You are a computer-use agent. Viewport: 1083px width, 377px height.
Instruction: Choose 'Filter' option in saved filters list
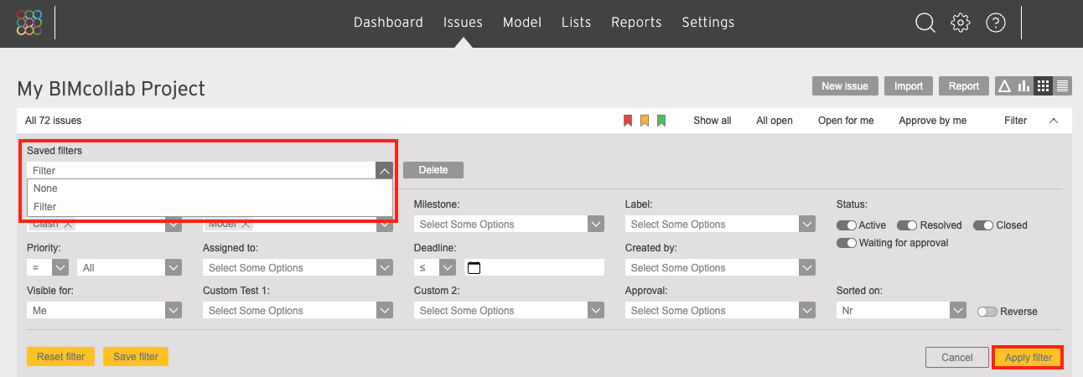click(210, 206)
